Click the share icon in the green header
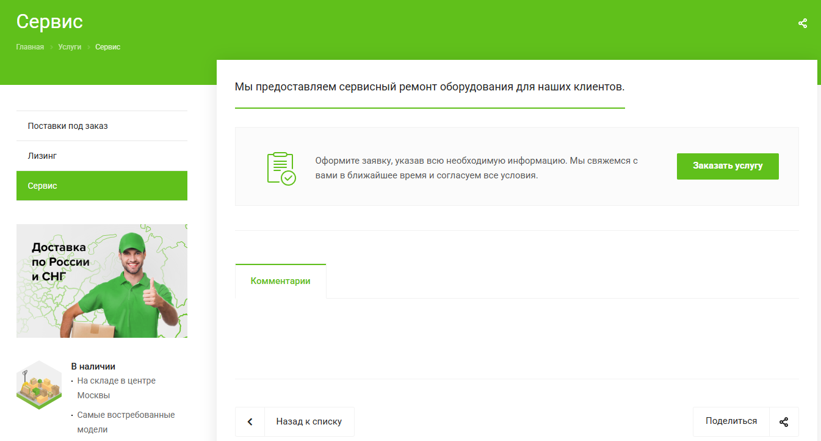 [802, 24]
